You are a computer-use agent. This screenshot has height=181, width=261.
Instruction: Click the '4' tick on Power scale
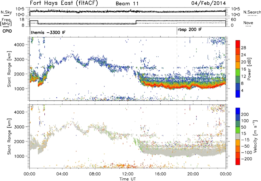click(x=242, y=90)
